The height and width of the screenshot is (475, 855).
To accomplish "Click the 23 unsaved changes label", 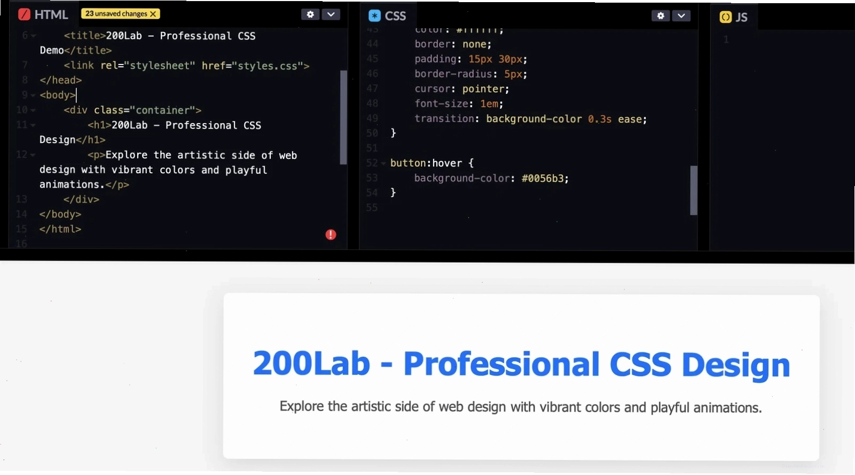I will [116, 14].
